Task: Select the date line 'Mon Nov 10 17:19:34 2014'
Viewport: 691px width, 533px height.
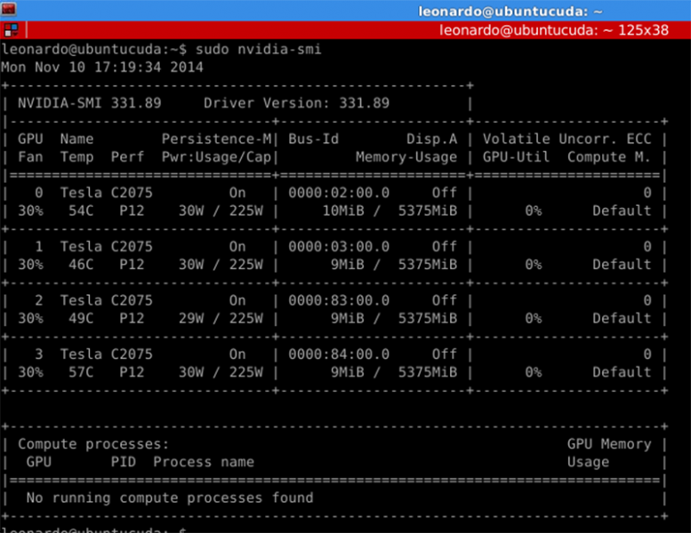Action: coord(102,67)
